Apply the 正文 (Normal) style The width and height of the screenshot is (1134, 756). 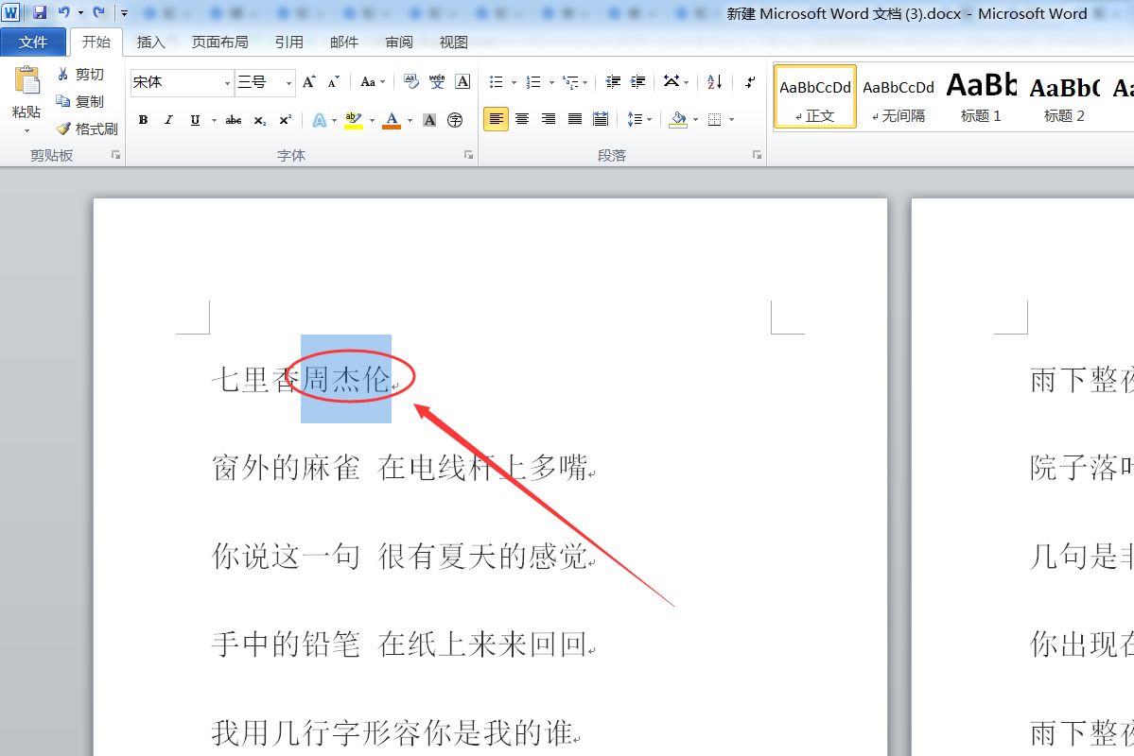point(815,96)
